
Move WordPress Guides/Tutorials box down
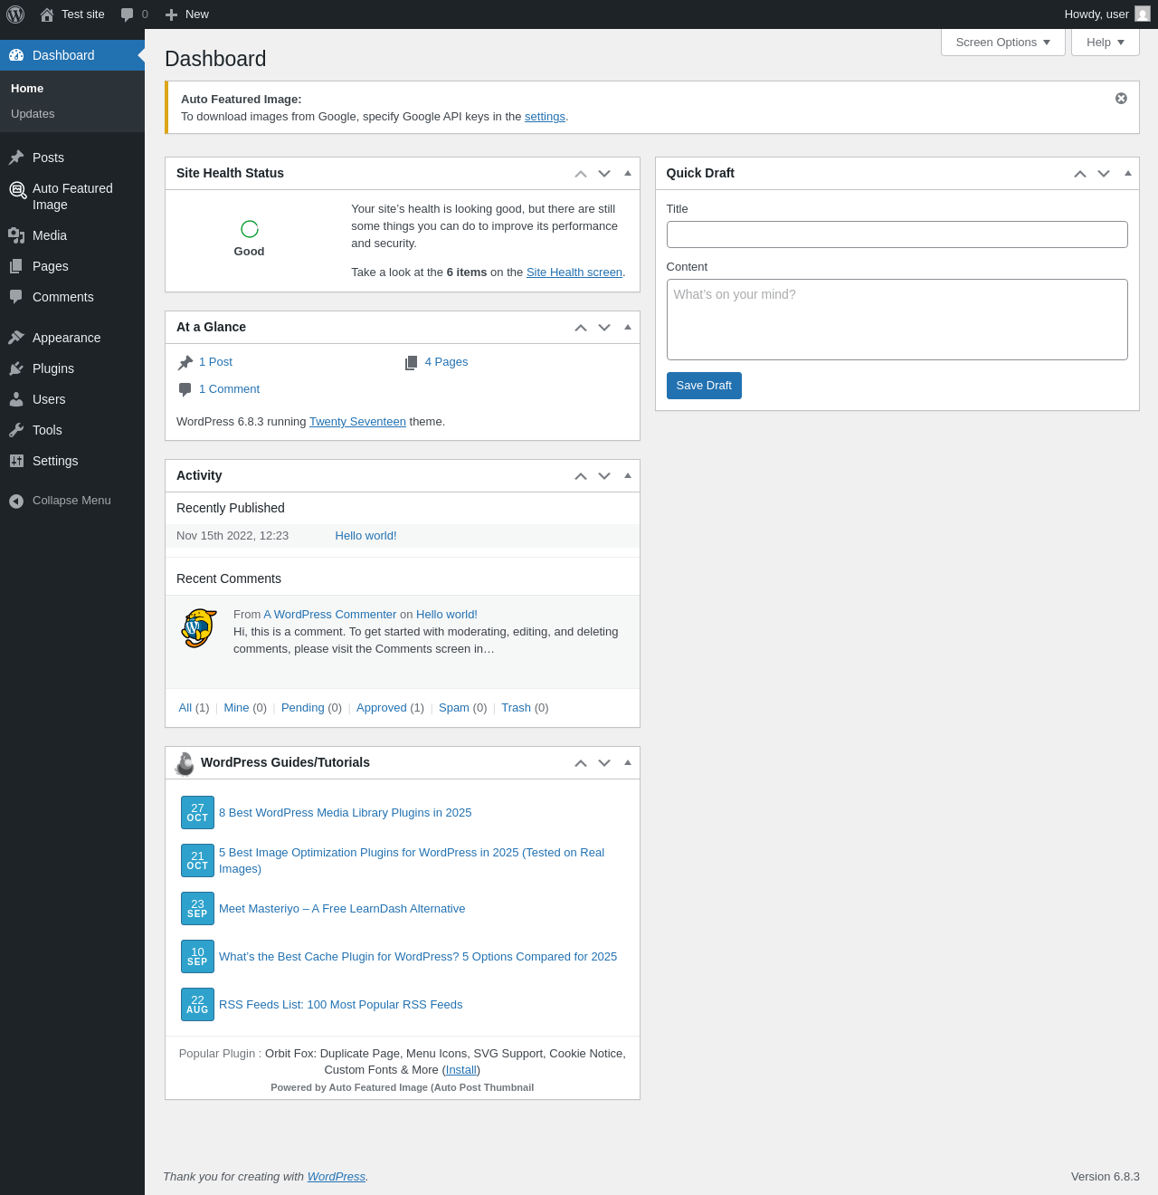pyautogui.click(x=604, y=763)
